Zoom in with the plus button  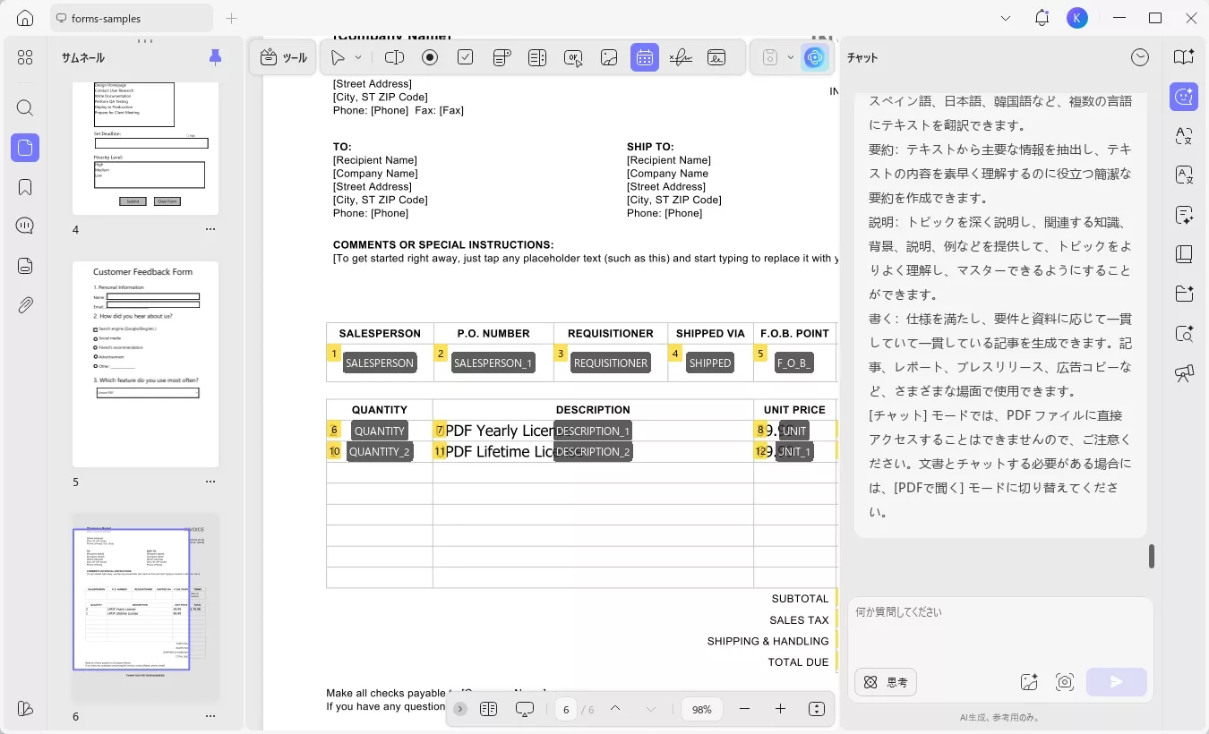[780, 709]
